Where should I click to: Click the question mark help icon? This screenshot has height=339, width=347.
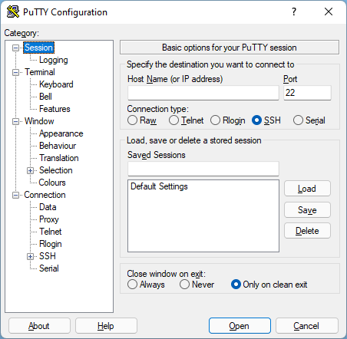tap(294, 12)
